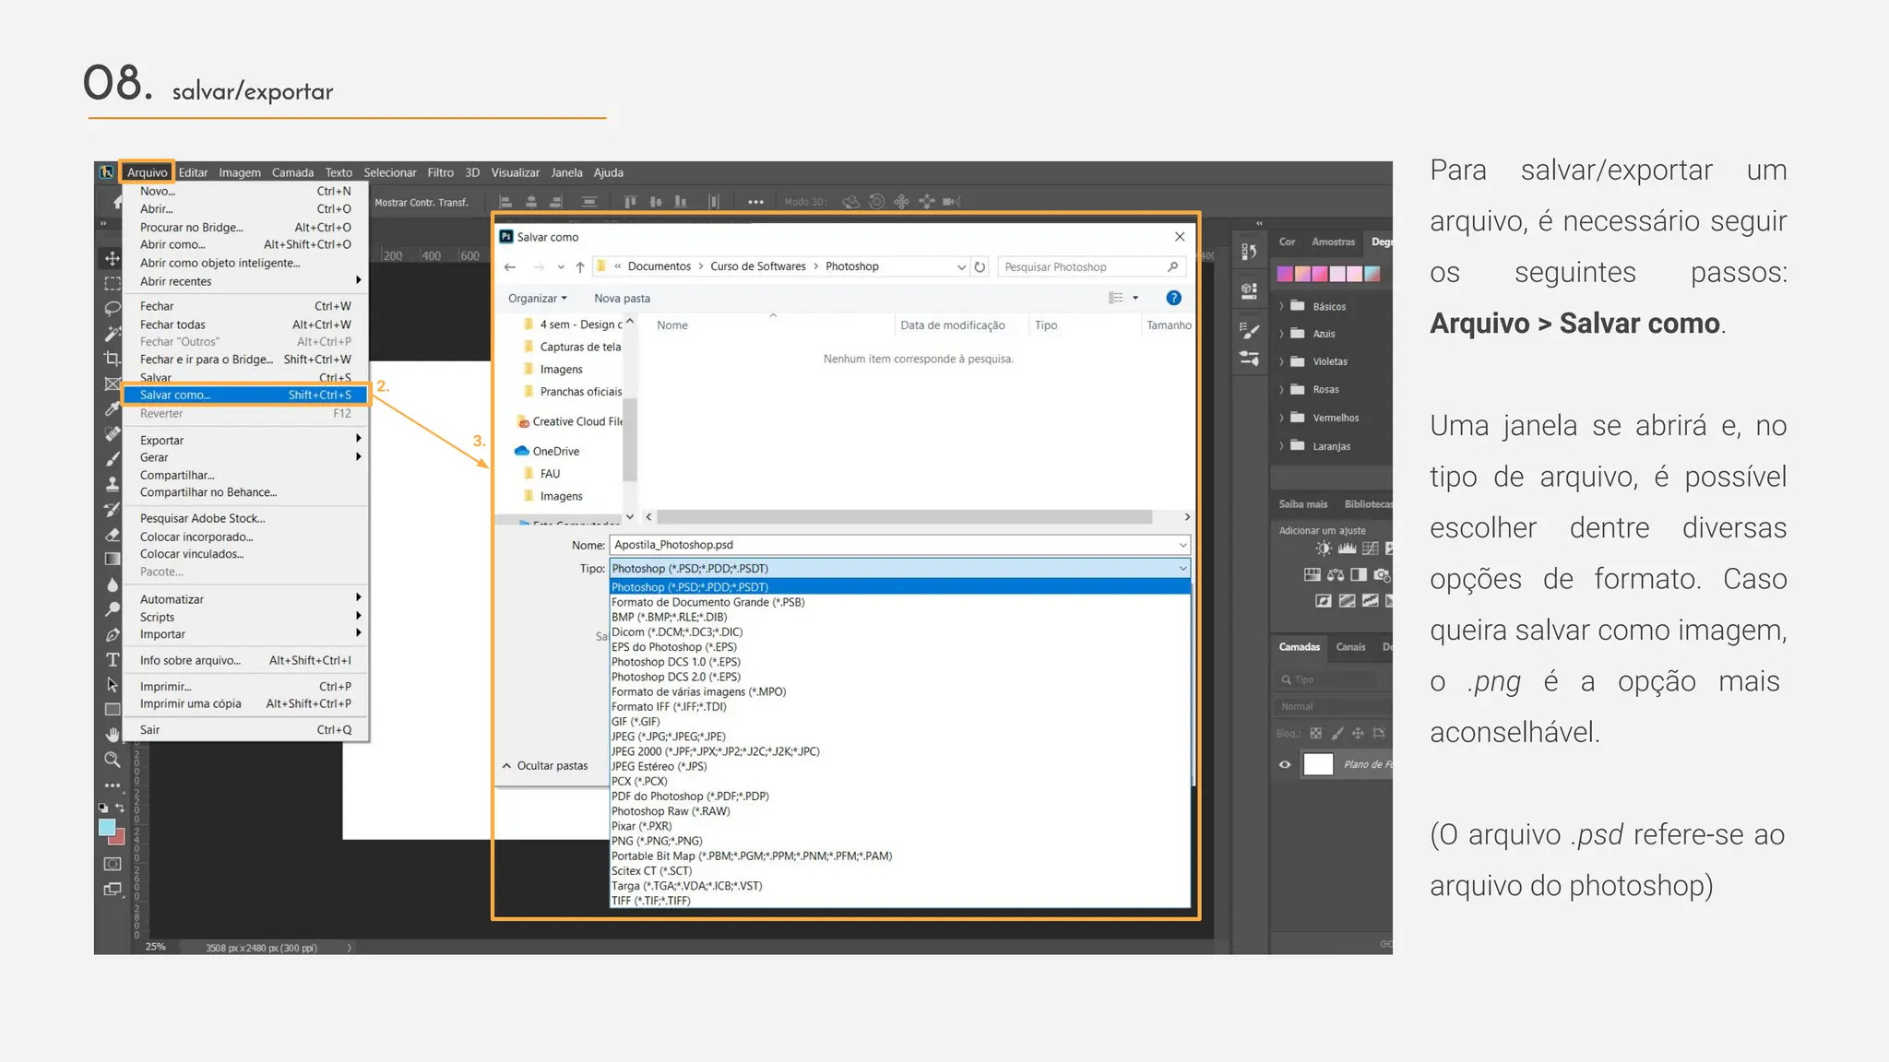Add a Brightness/Contrast adjustment

click(1324, 549)
